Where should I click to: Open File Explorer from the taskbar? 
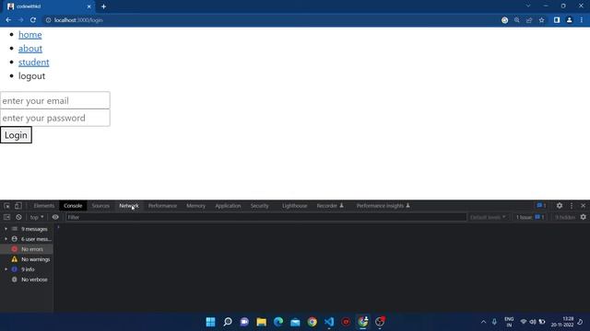(261, 322)
